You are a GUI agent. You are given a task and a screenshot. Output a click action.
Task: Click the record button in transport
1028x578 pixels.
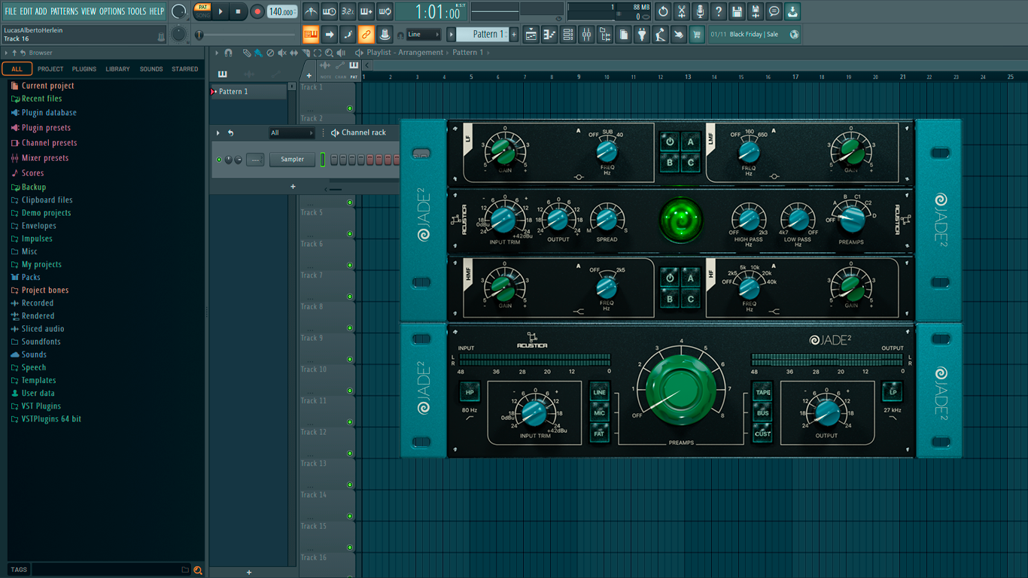point(257,11)
